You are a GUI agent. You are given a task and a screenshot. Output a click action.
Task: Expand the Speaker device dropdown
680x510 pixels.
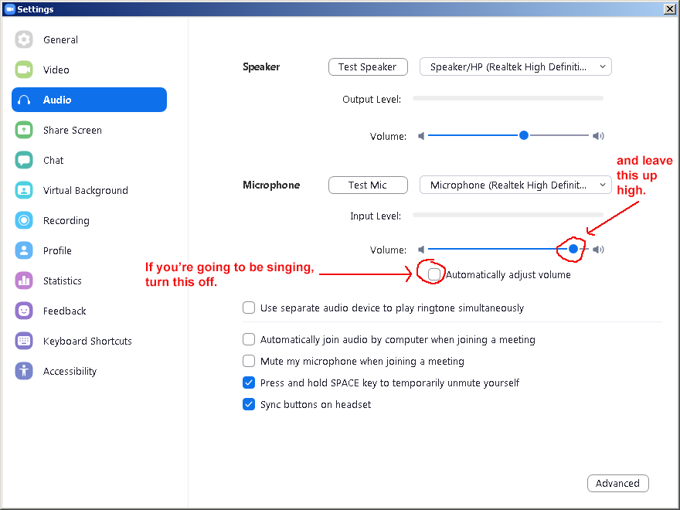coord(515,66)
